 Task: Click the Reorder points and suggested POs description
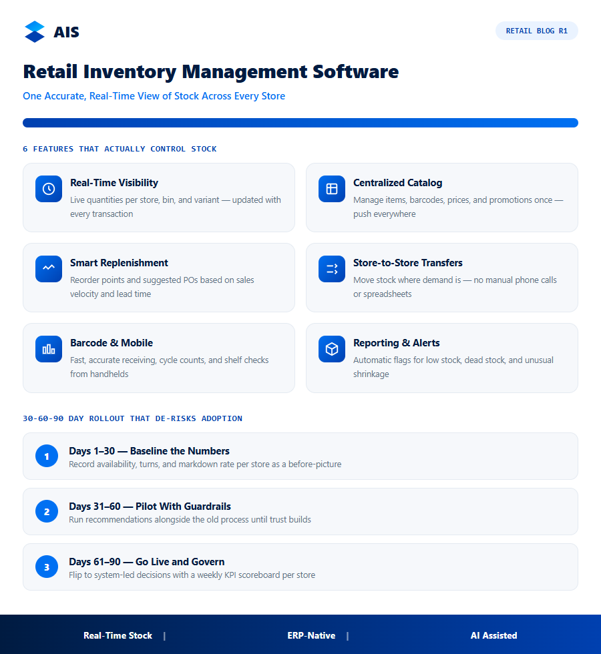(162, 287)
